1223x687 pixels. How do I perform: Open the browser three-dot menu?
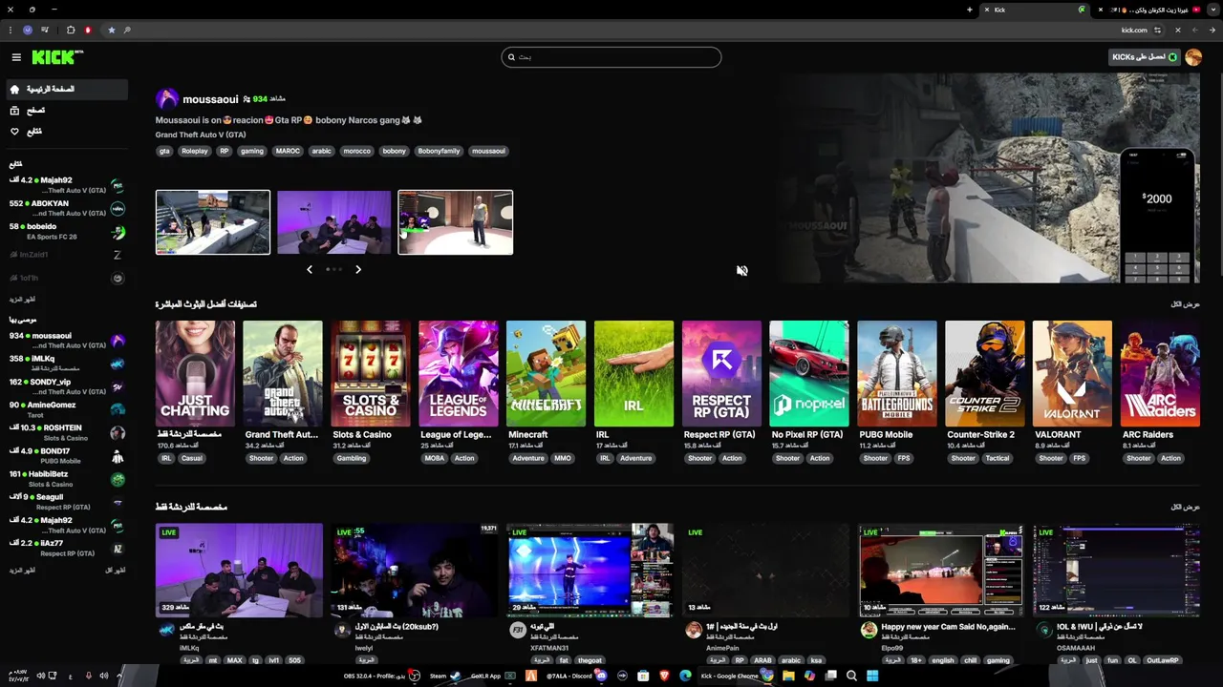(11, 31)
